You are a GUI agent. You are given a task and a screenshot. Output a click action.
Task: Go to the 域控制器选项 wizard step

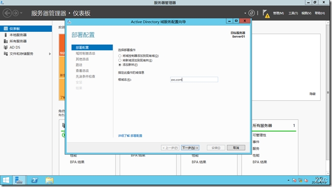(x=86, y=53)
